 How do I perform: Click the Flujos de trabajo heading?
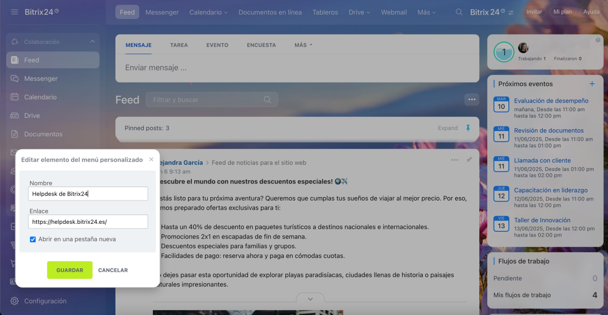click(x=523, y=261)
